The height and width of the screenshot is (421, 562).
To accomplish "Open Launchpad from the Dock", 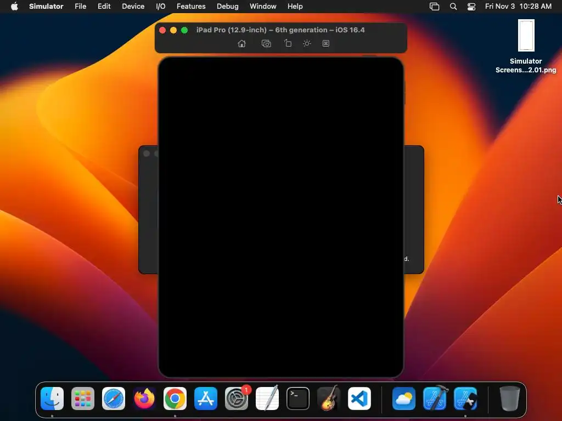I will pyautogui.click(x=83, y=399).
